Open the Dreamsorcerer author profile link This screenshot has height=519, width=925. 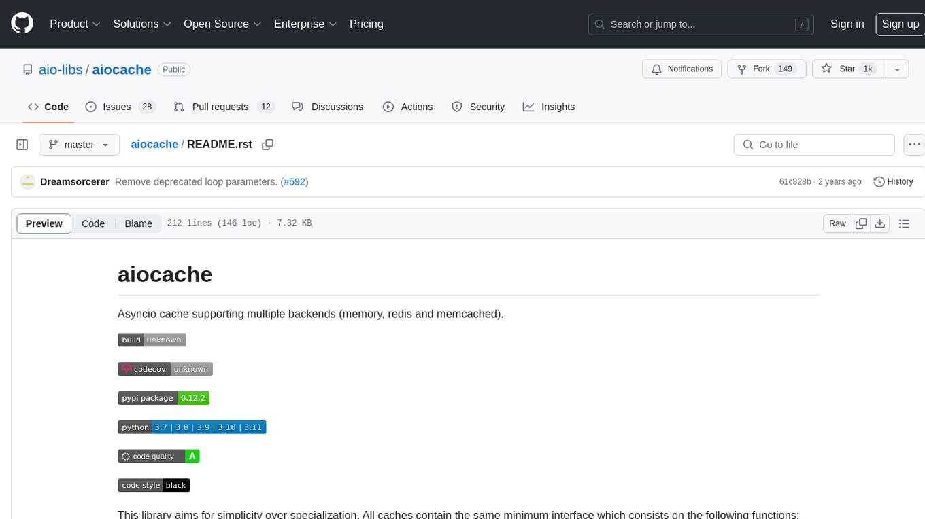pyautogui.click(x=75, y=182)
